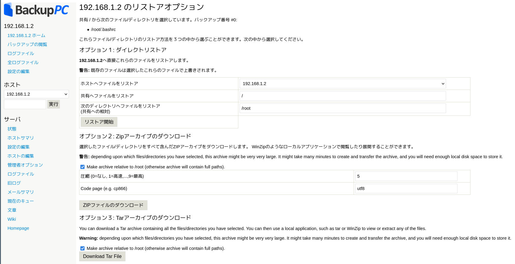515x264 pixels.
Task: Click the 圧縮 (0=なし, 1=高速,...,9=最高) label
Action: coord(112,176)
